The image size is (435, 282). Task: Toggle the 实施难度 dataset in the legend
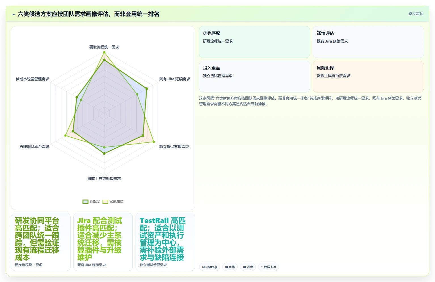(x=113, y=201)
